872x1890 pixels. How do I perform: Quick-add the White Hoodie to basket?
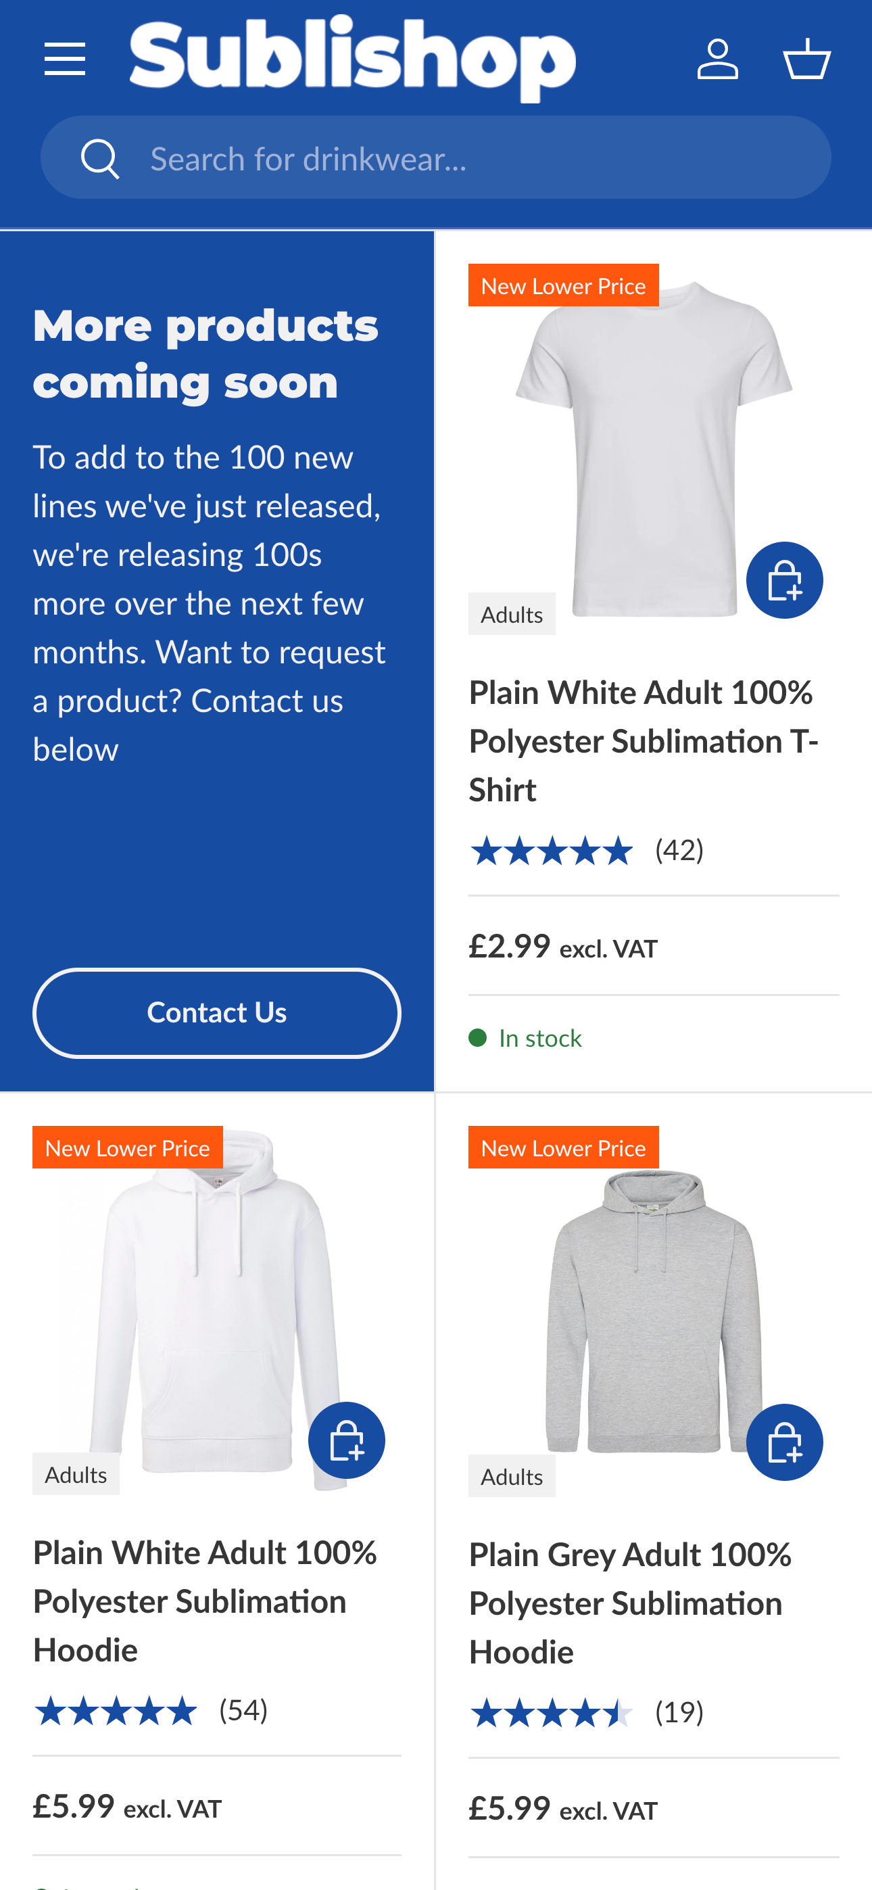(346, 1440)
